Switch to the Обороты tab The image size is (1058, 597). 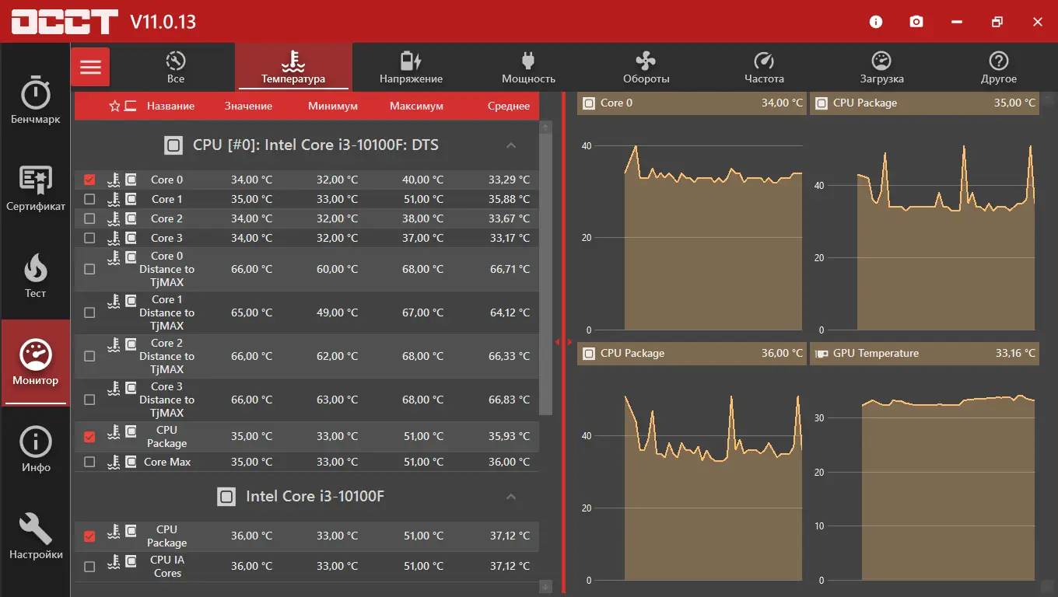[x=646, y=67]
